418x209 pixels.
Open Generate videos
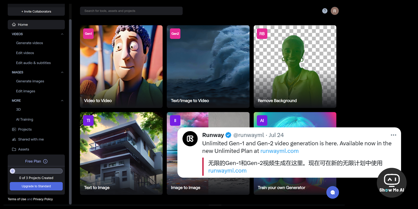(x=30, y=43)
